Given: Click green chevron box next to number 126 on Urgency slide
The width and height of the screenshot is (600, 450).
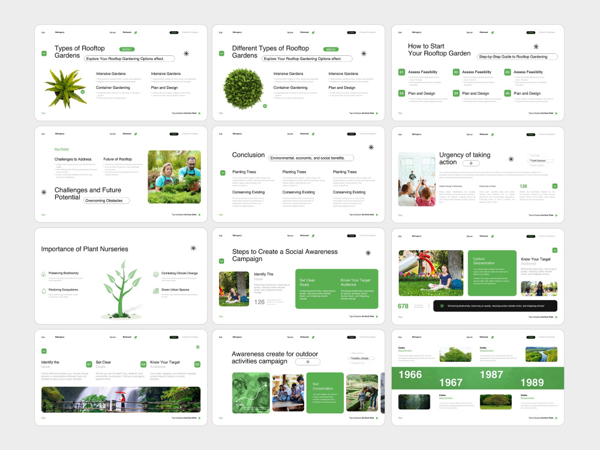Looking at the screenshot, I should tap(555, 186).
